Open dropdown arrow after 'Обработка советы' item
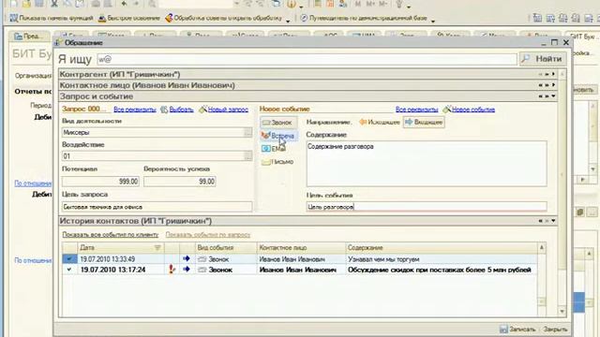Viewport: 600px width, 337px height. tap(288, 21)
